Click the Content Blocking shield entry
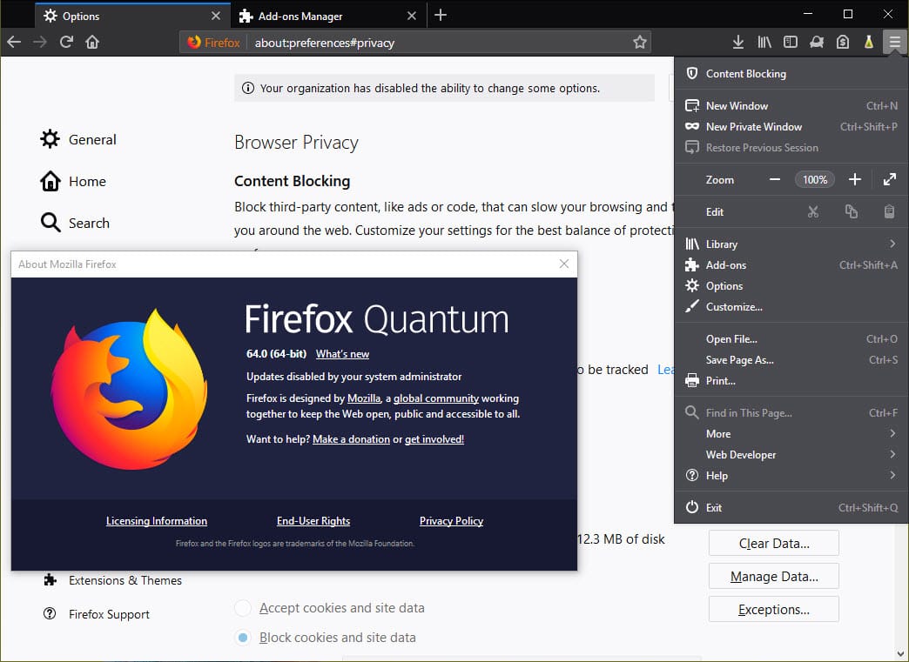This screenshot has height=662, width=909. tap(746, 73)
